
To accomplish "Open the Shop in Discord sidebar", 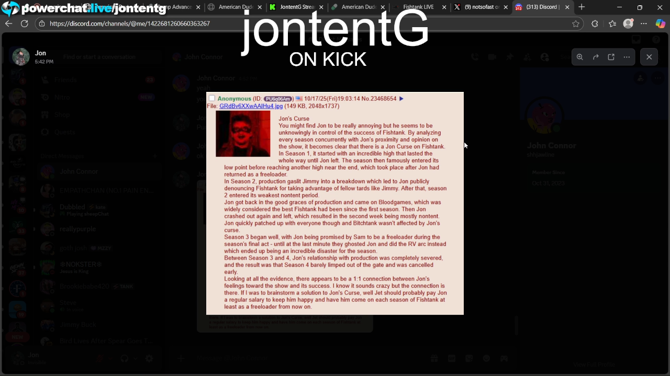I will [99, 115].
